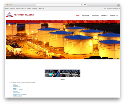Select ABOUT US in main navigation menu
The height and width of the screenshot is (105, 125).
click(85, 15)
